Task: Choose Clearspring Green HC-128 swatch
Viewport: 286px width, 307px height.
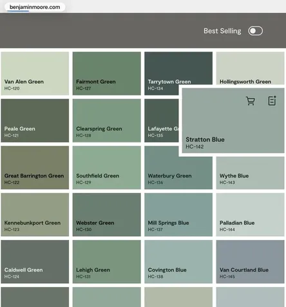Action: pyautogui.click(x=107, y=121)
